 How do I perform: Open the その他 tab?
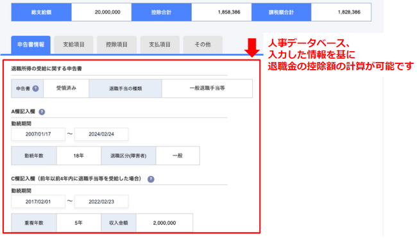[x=203, y=45]
